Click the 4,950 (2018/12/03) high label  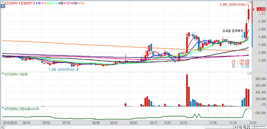pos(232,5)
